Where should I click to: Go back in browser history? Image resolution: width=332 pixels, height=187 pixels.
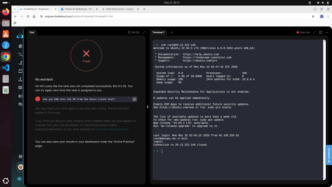(x=15, y=16)
